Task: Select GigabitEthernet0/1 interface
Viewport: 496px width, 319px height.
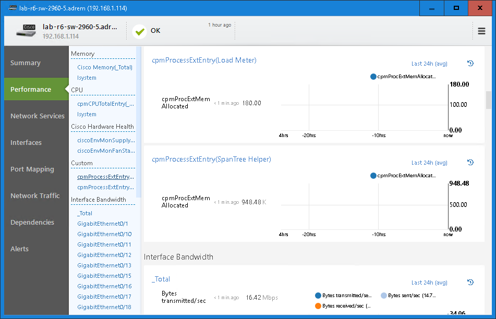Action: [103, 224]
